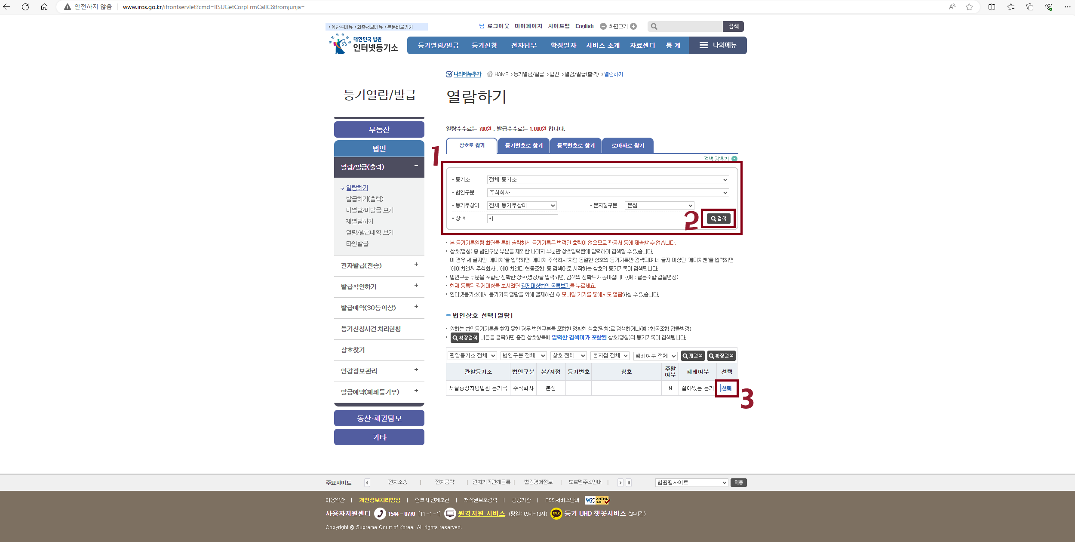Click the browser refresh icon

25,7
